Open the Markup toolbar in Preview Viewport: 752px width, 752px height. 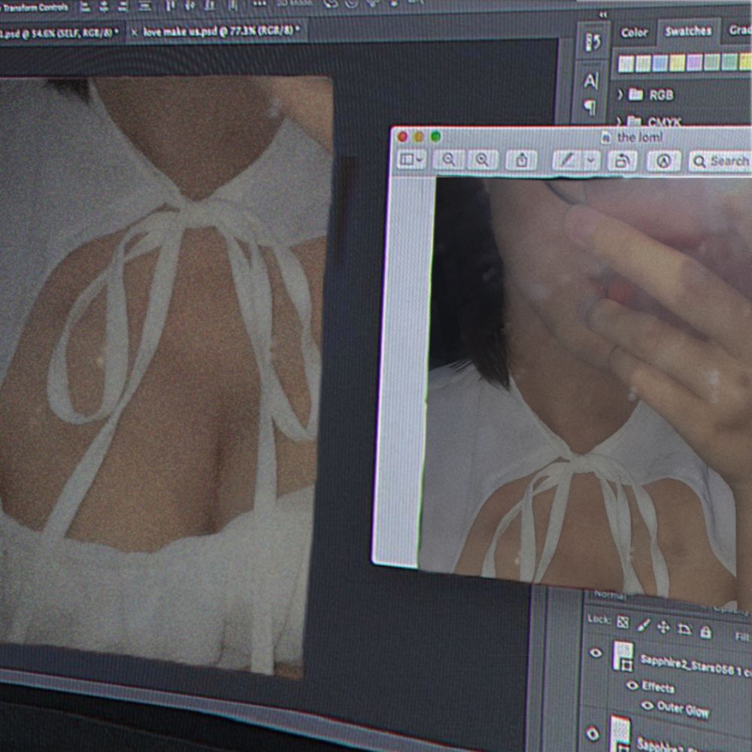coord(664,161)
